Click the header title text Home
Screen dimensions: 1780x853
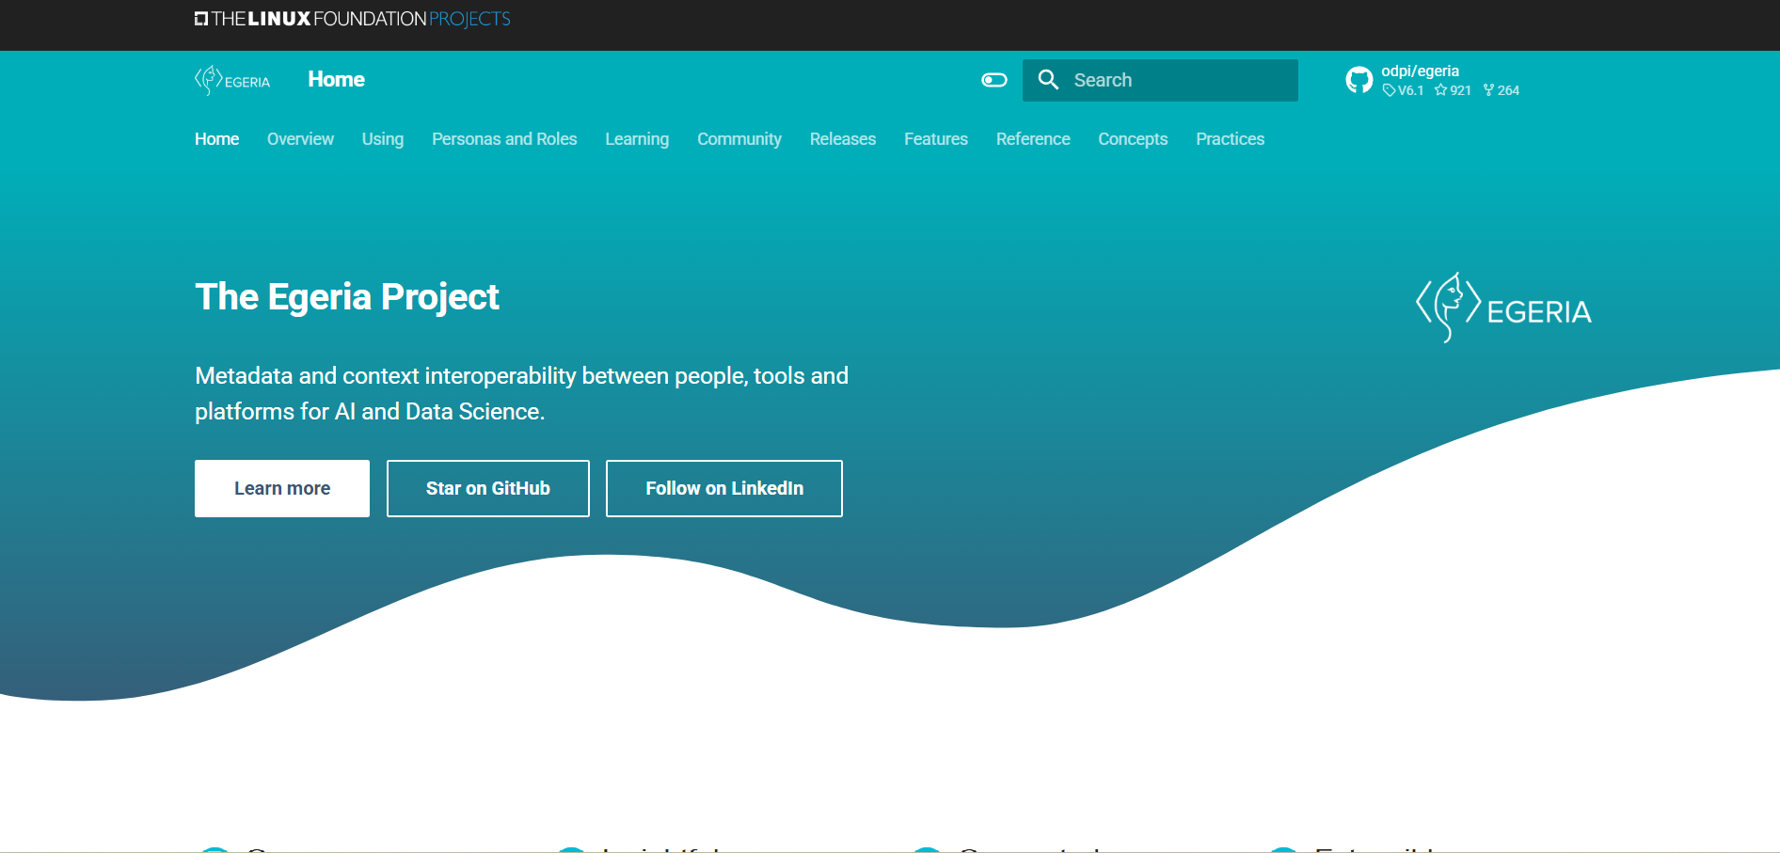click(x=336, y=80)
